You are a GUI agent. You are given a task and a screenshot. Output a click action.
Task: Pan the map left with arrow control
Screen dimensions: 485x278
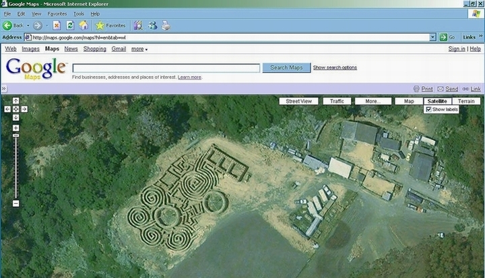click(x=7, y=109)
